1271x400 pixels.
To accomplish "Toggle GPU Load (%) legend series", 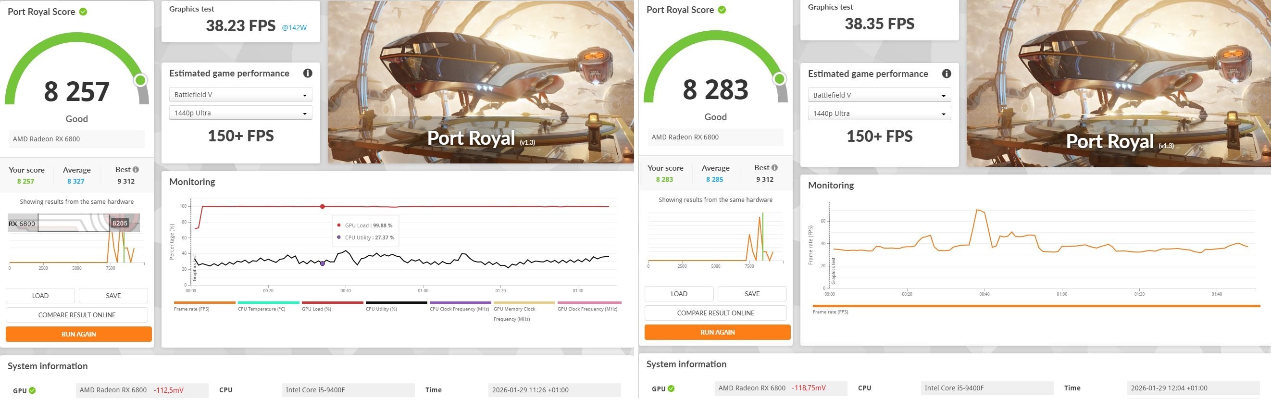I will pos(332,306).
